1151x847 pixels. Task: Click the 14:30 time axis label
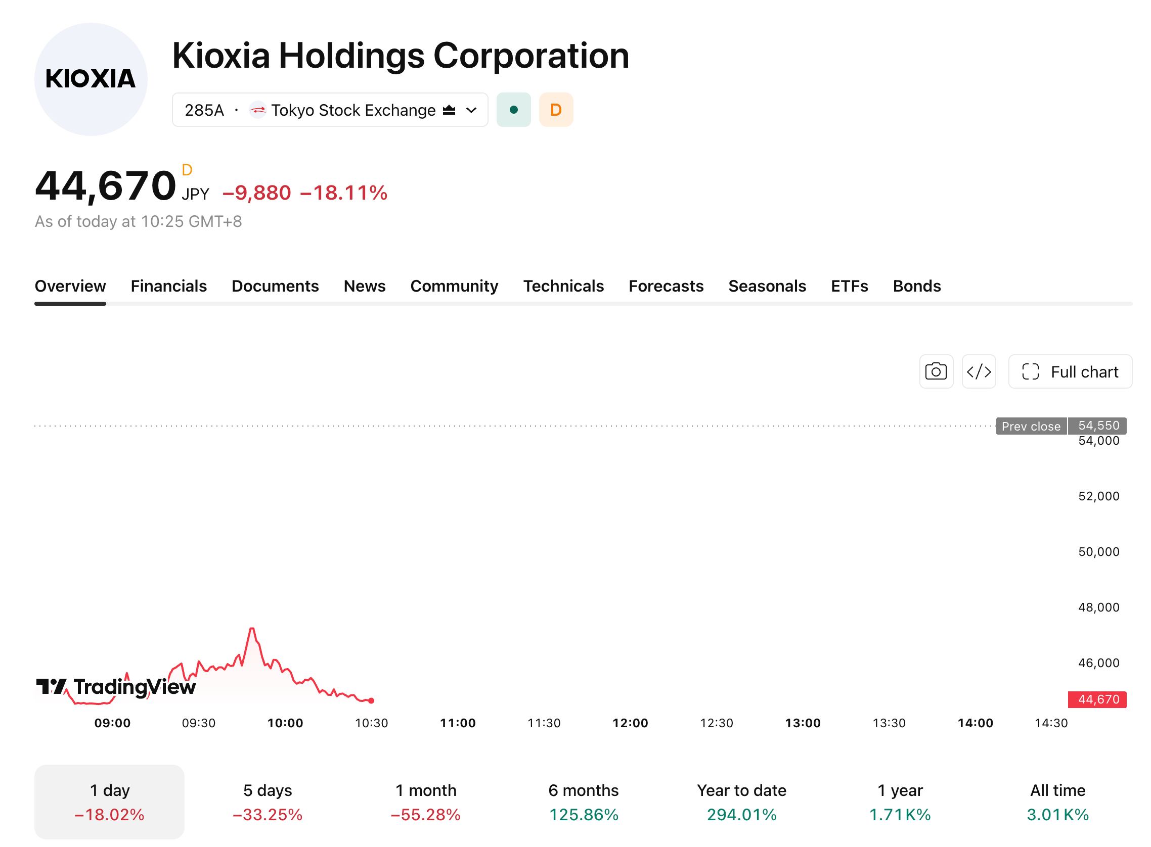tap(1051, 723)
